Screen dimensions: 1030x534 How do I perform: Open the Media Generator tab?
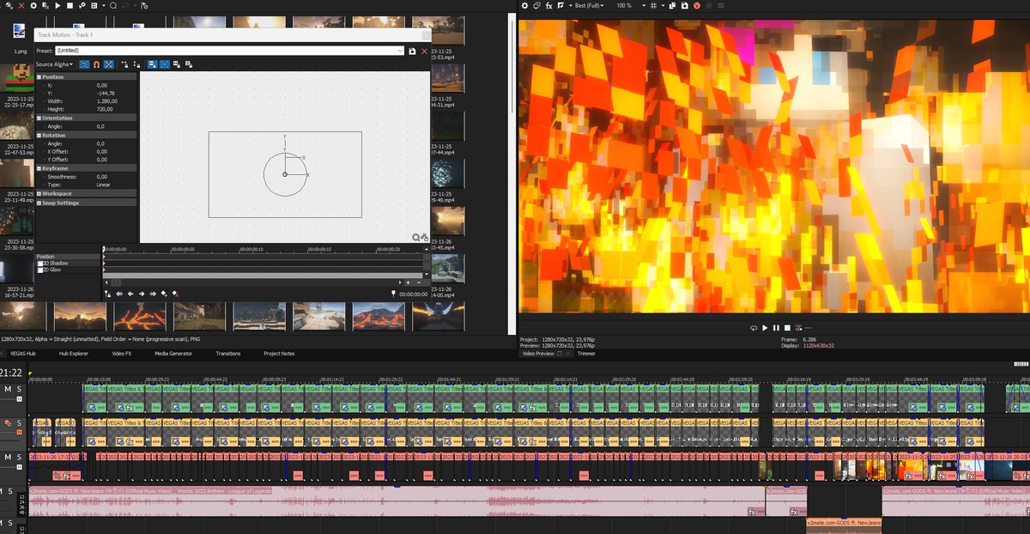click(173, 353)
